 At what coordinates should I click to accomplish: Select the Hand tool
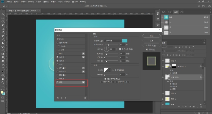pos(3,79)
